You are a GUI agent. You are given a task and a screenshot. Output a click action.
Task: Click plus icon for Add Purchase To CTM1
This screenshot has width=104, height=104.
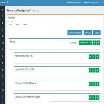pos(90,57)
